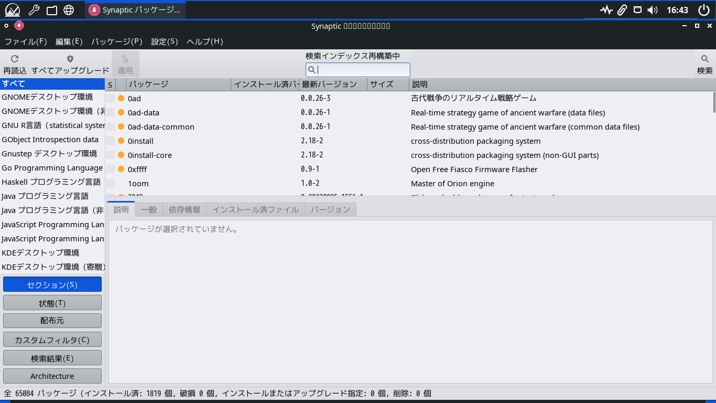Open the file manager icon in panel
Image resolution: width=716 pixels, height=403 pixels.
click(51, 10)
